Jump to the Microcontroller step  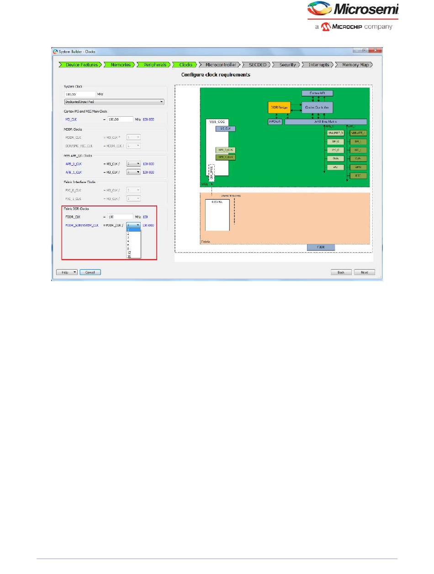point(220,65)
